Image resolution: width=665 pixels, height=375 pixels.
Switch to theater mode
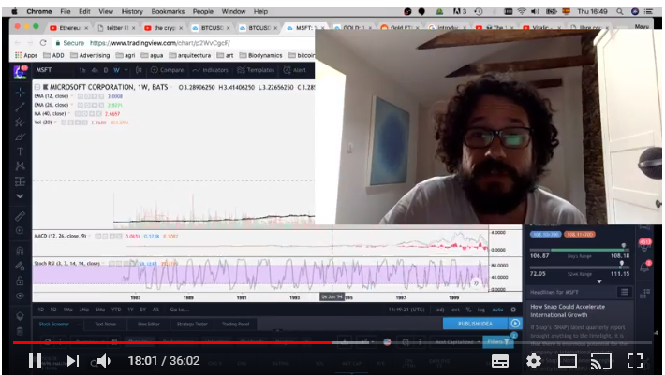pyautogui.click(x=567, y=361)
